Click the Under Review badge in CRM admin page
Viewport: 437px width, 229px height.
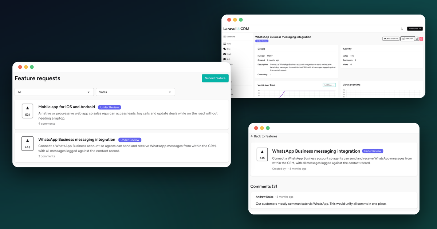[x=262, y=41]
